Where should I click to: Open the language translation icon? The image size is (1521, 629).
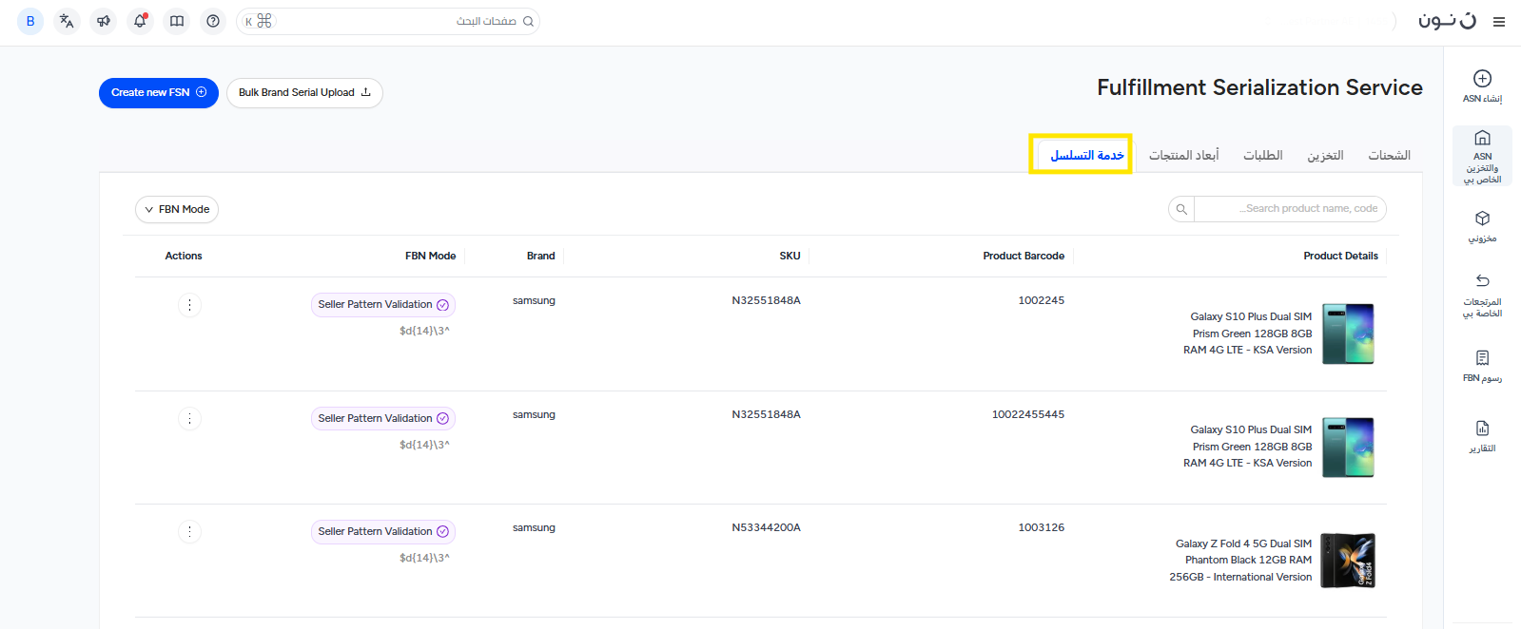(x=67, y=21)
